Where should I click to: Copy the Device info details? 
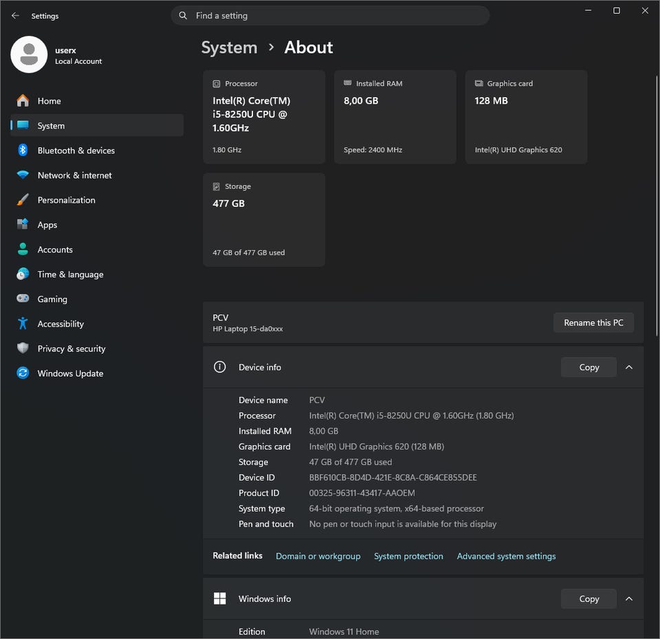tap(589, 367)
